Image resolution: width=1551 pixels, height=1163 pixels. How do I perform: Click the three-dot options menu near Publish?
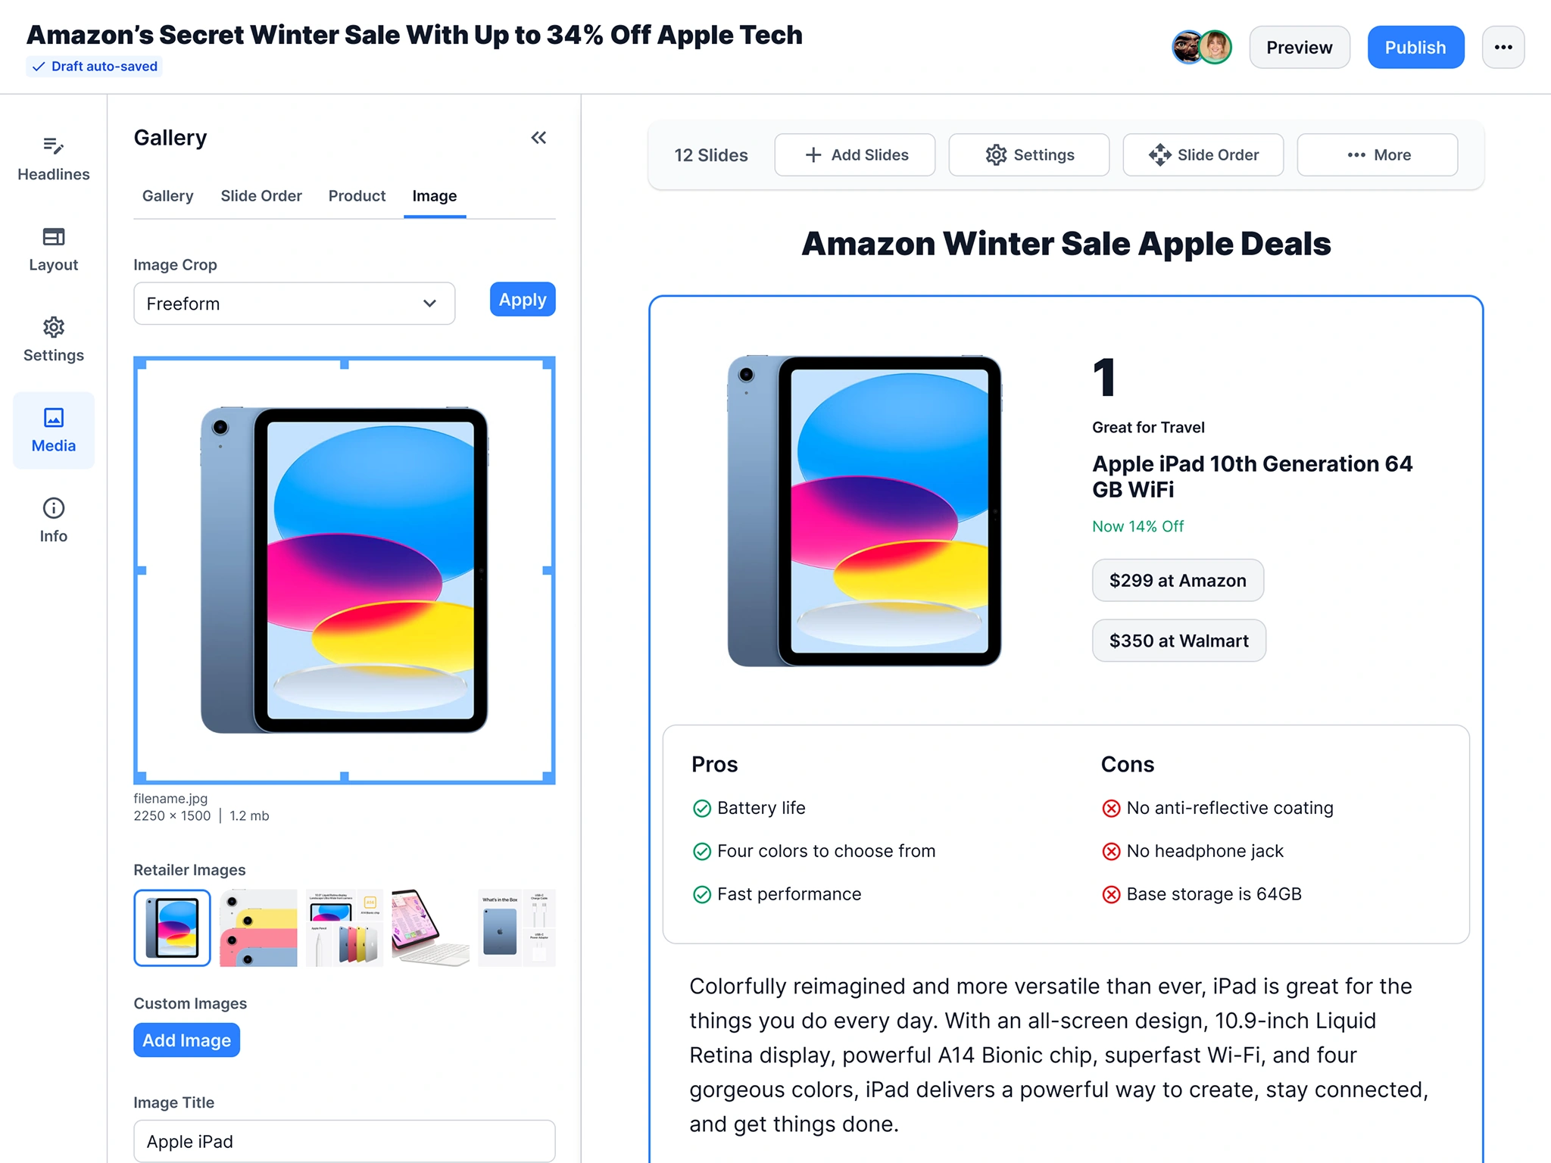1503,47
